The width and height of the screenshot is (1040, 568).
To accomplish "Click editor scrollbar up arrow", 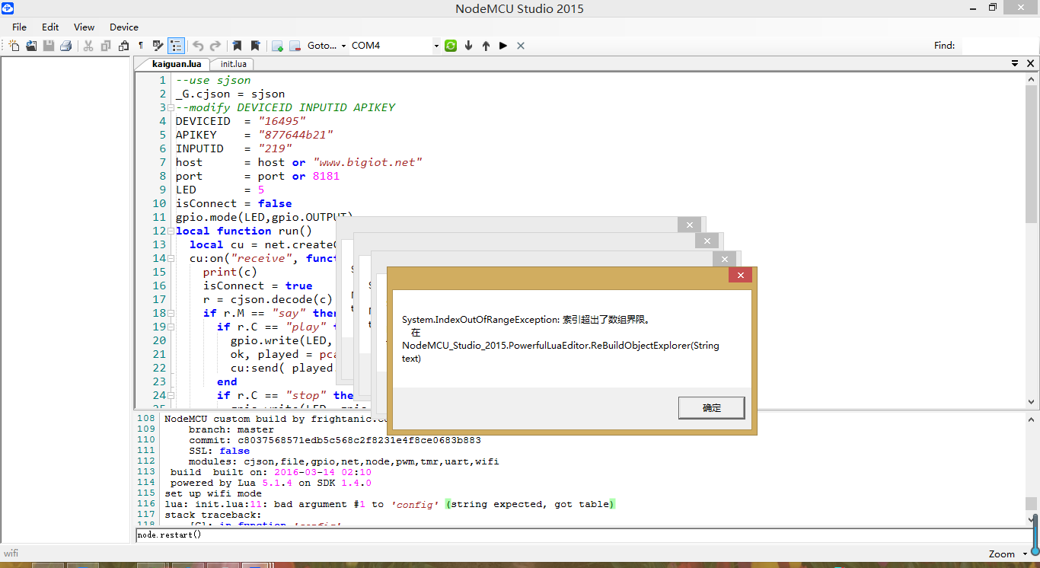I will (x=1031, y=79).
